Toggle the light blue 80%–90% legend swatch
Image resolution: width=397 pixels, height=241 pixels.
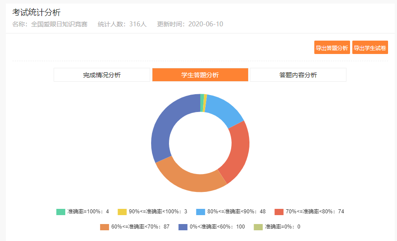point(201,212)
